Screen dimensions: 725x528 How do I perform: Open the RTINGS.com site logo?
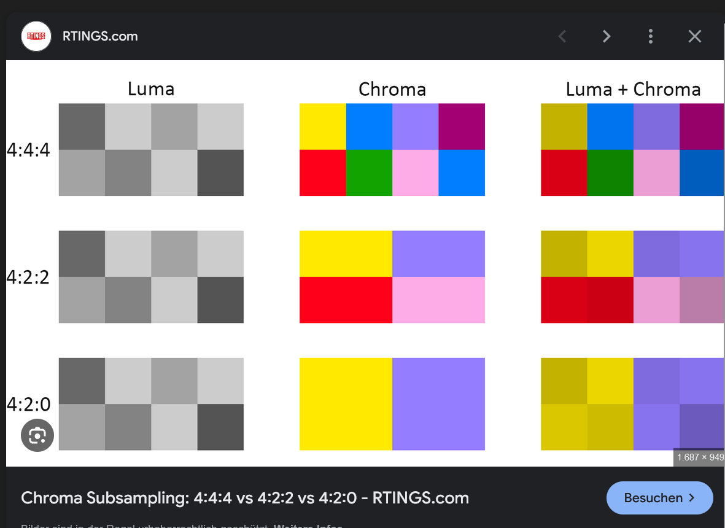pyautogui.click(x=36, y=36)
